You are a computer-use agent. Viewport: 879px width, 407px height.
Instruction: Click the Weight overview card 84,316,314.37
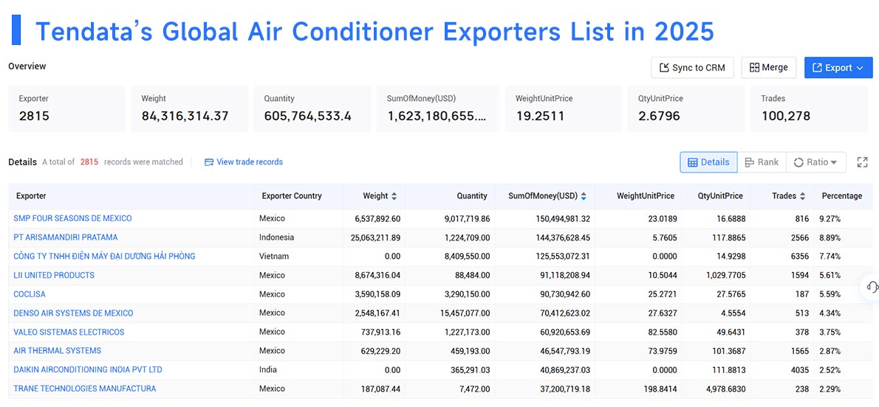pos(190,109)
